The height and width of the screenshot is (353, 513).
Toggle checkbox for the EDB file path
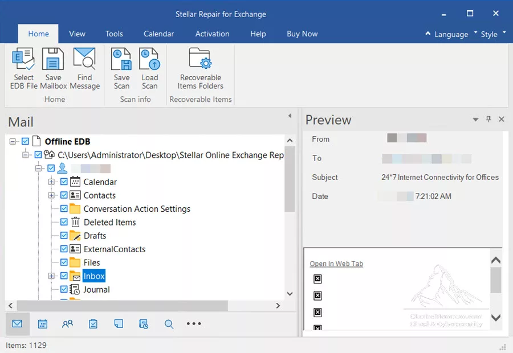pos(38,155)
